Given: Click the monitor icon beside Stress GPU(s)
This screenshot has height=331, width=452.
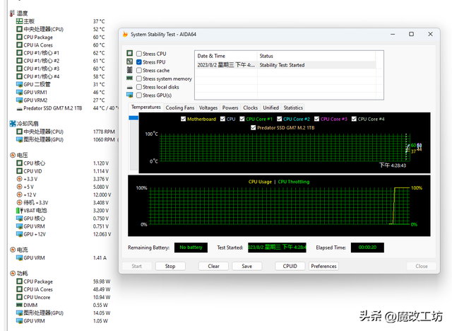Looking at the screenshot, I should (130, 95).
